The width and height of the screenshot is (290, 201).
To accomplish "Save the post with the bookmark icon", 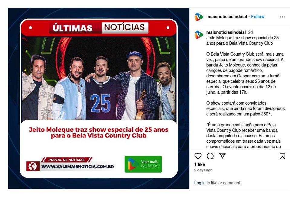I will (282, 156).
